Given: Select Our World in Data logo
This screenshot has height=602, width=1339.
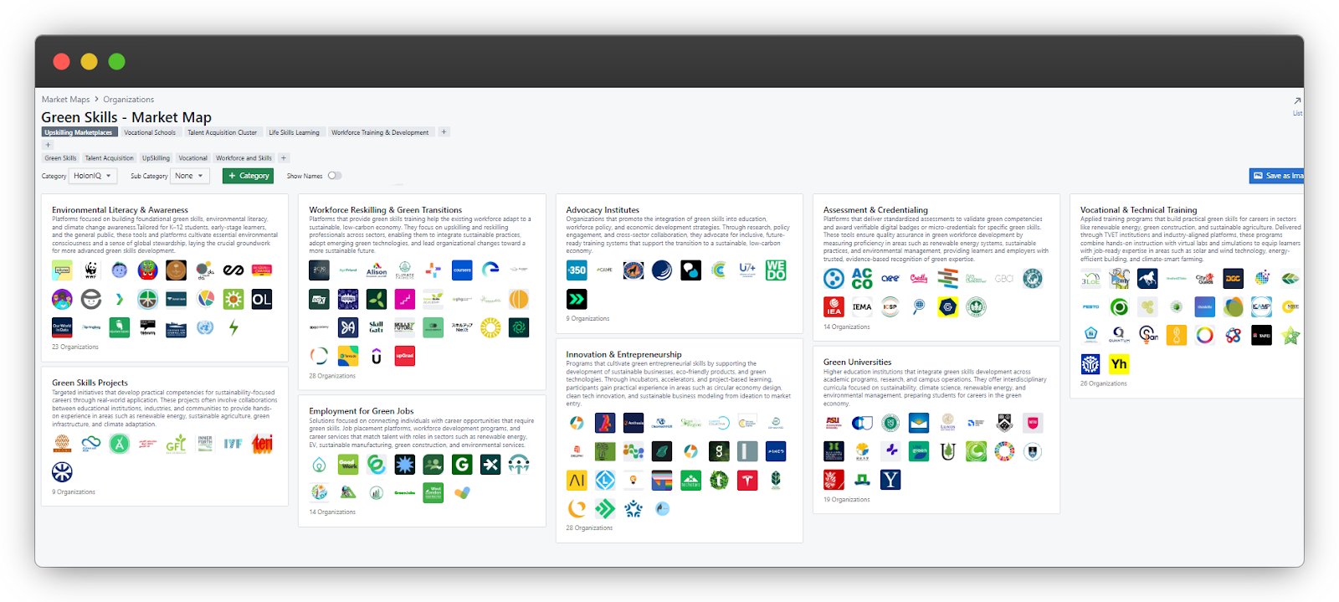Looking at the screenshot, I should click(x=62, y=327).
